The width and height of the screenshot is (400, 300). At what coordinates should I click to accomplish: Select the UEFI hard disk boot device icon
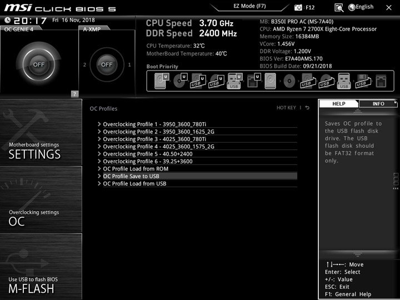point(162,81)
